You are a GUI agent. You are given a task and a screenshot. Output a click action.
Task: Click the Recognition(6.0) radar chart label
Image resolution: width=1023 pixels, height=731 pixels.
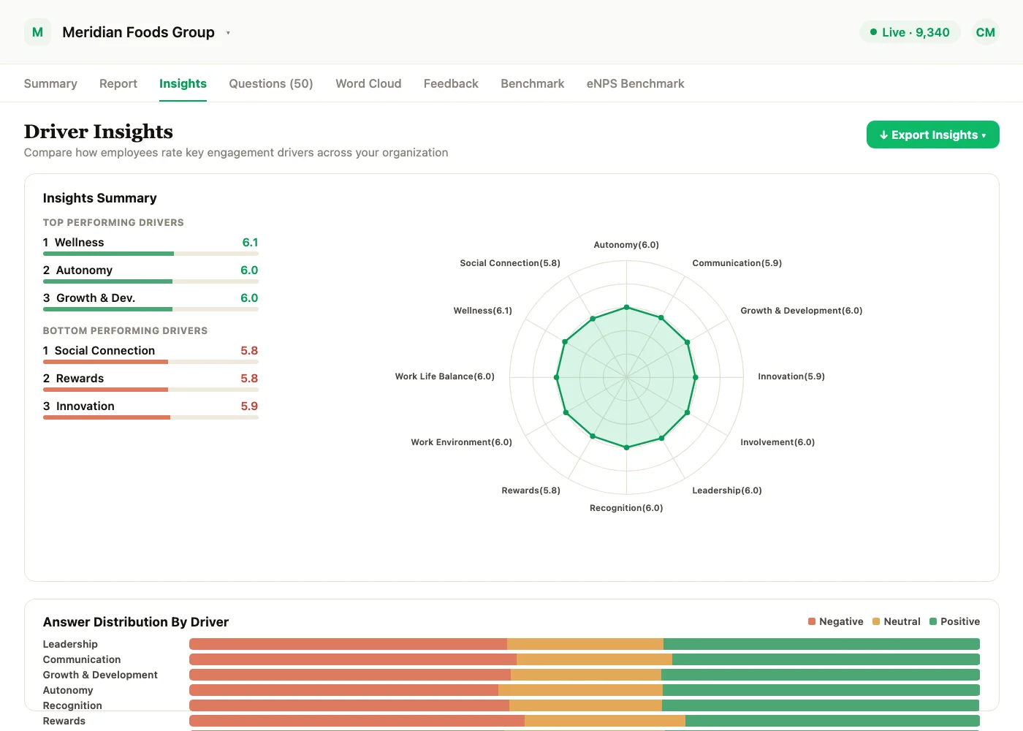pos(626,508)
